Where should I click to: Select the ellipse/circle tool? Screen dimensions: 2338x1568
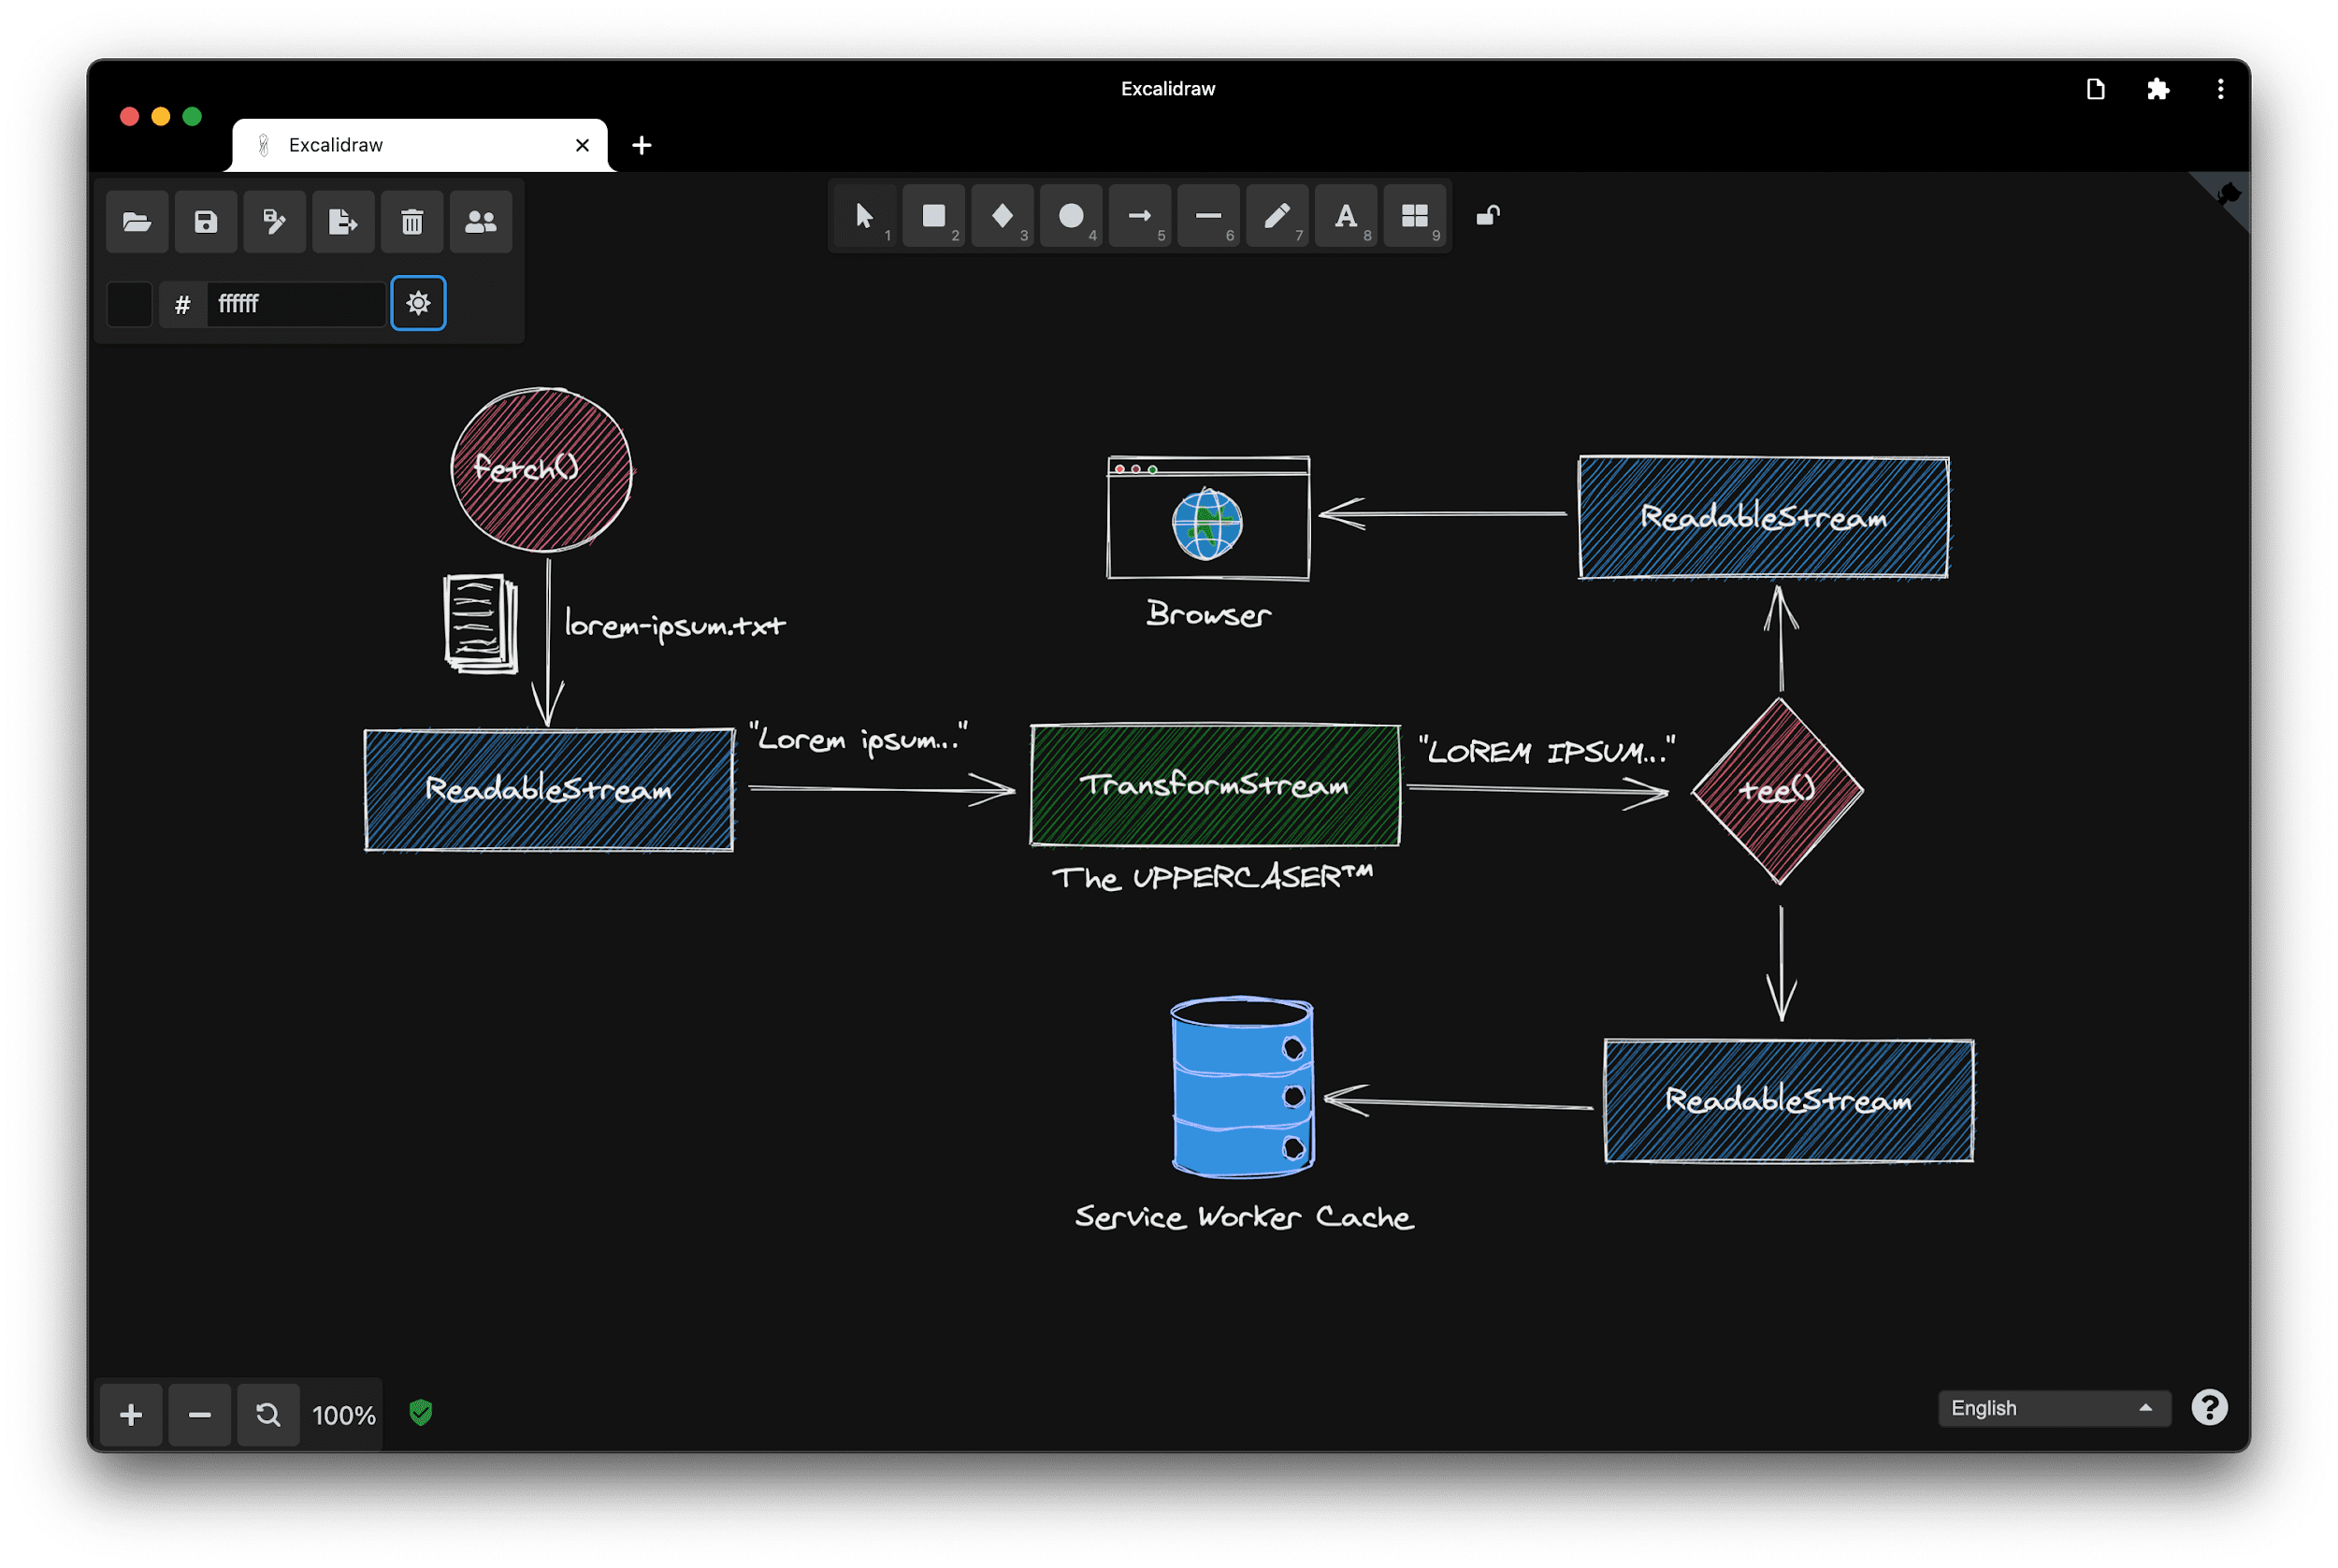click(x=1069, y=215)
